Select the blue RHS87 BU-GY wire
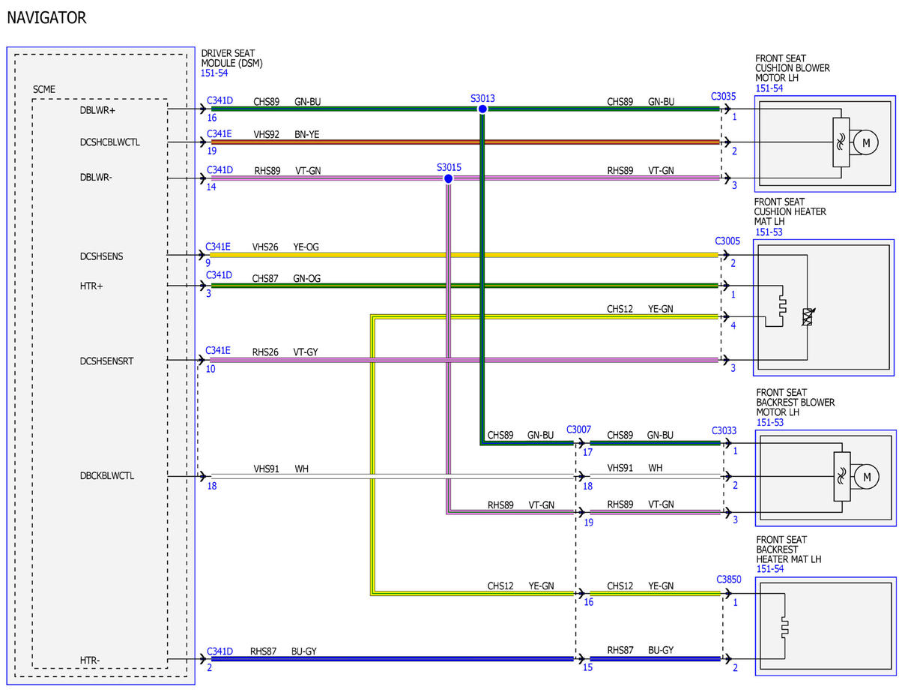Image resolution: width=899 pixels, height=695 pixels. [x=392, y=660]
